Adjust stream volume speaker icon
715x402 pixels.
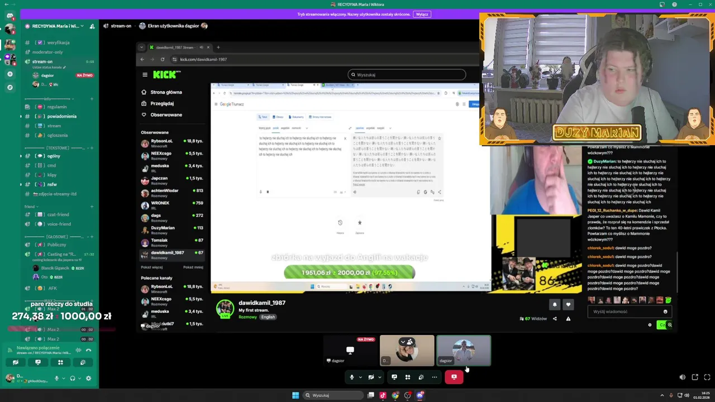[x=682, y=377]
